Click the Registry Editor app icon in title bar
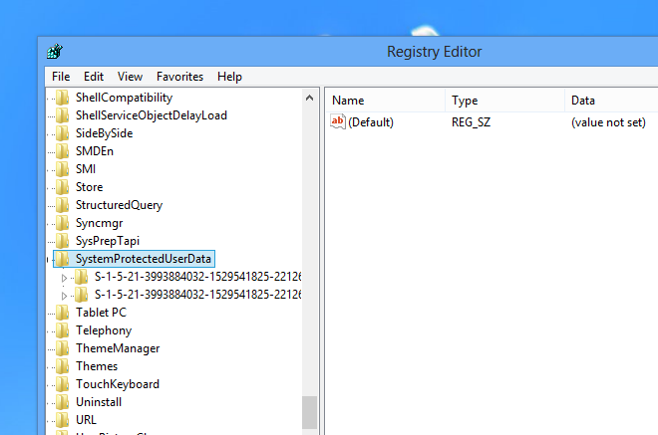Image resolution: width=658 pixels, height=435 pixels. (56, 52)
